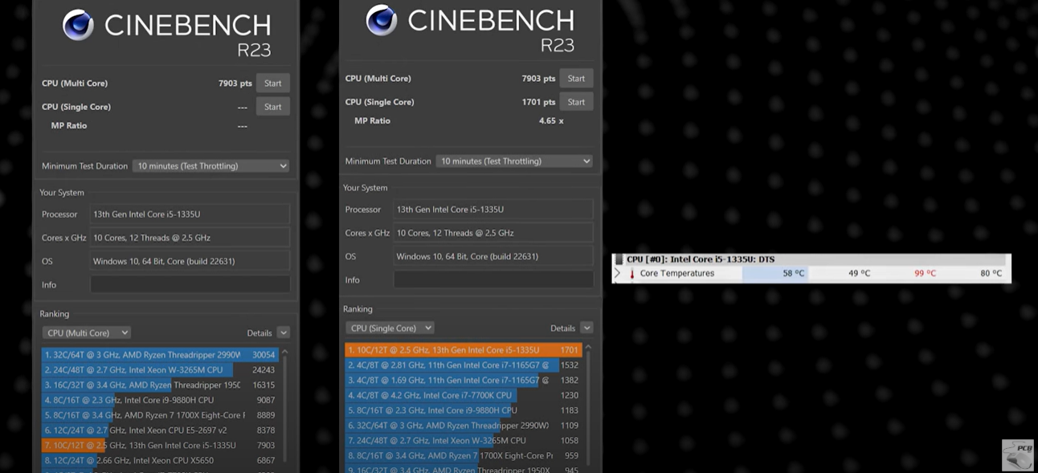
Task: Click the 80 °C average temperature value
Action: (991, 274)
